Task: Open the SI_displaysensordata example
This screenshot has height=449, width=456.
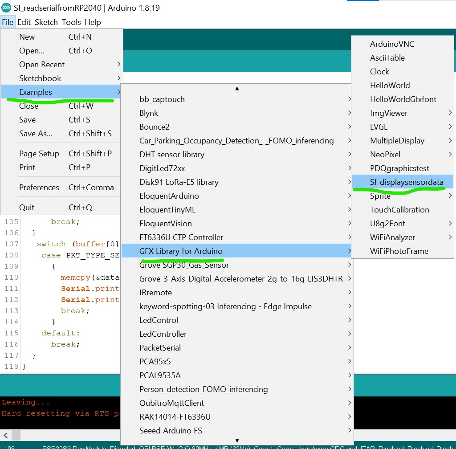Action: 403,182
